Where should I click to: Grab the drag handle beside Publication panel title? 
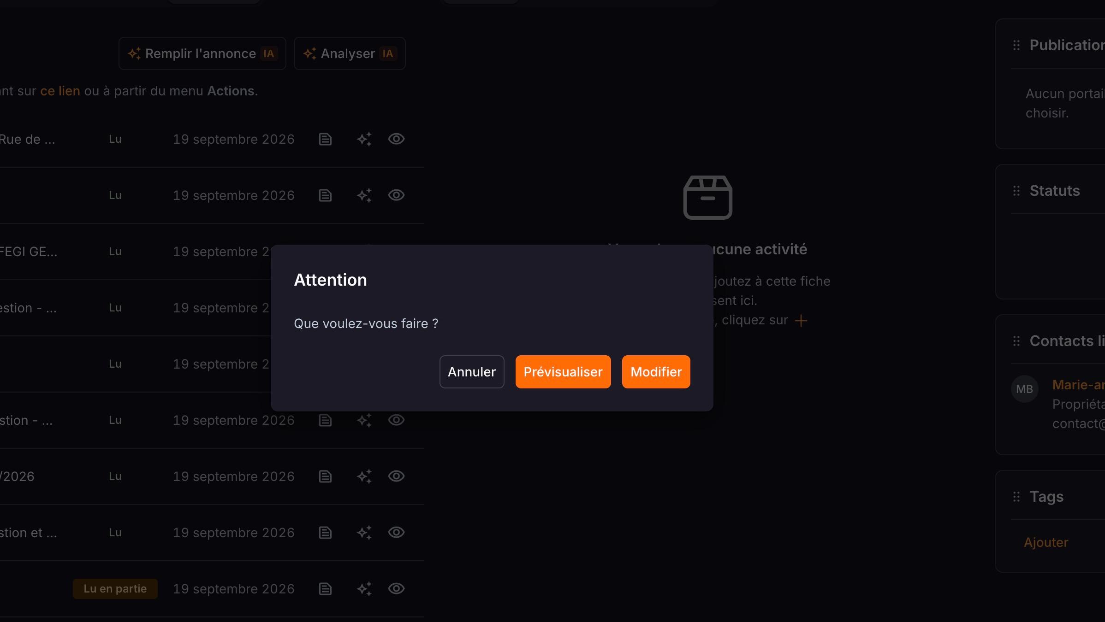click(1016, 45)
